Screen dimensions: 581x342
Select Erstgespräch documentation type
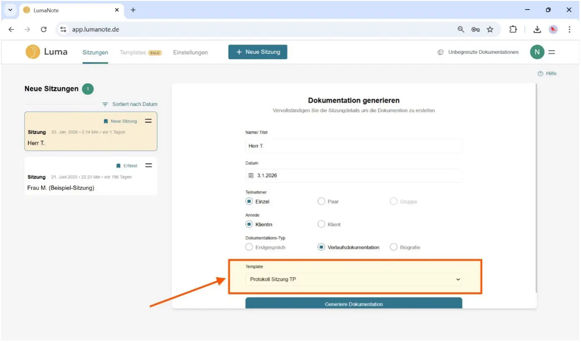[249, 247]
